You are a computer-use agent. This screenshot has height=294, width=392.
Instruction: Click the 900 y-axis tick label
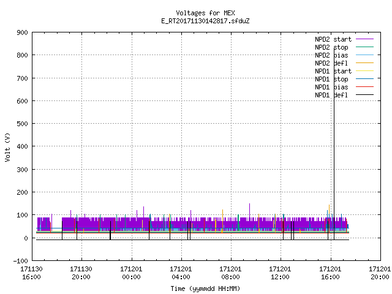(x=22, y=32)
